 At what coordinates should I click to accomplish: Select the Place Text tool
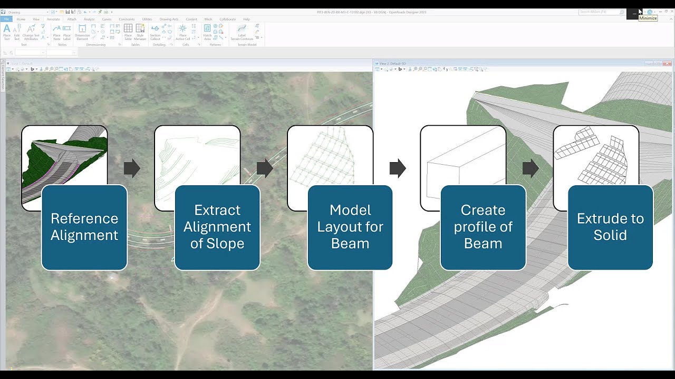[x=7, y=32]
